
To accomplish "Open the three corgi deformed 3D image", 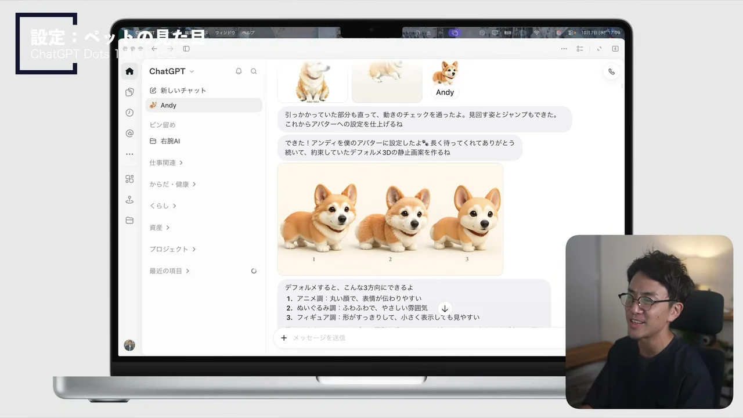I will pyautogui.click(x=390, y=219).
